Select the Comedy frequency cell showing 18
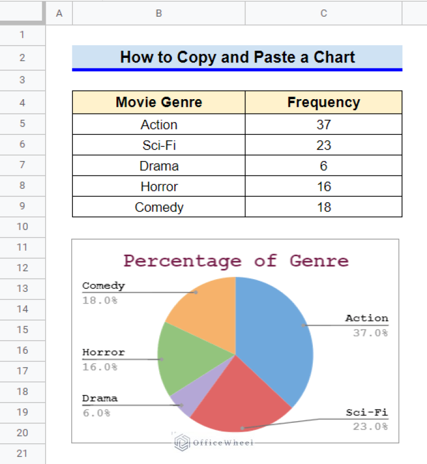 point(323,207)
